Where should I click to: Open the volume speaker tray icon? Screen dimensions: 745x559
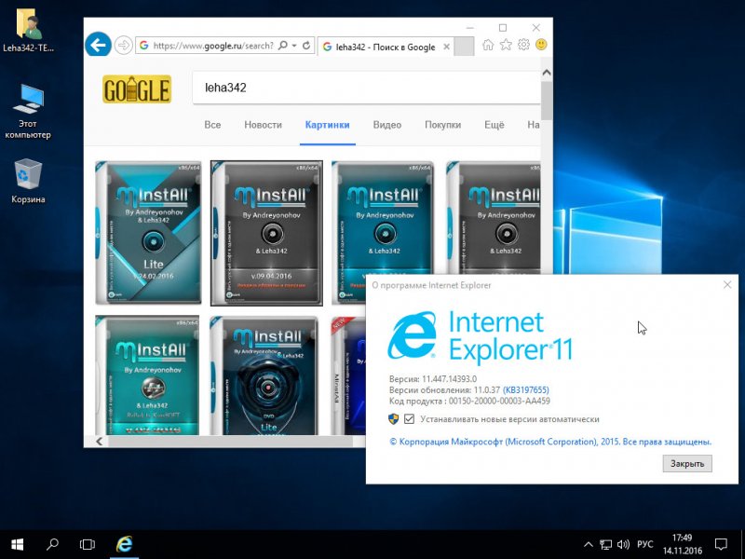pos(623,544)
